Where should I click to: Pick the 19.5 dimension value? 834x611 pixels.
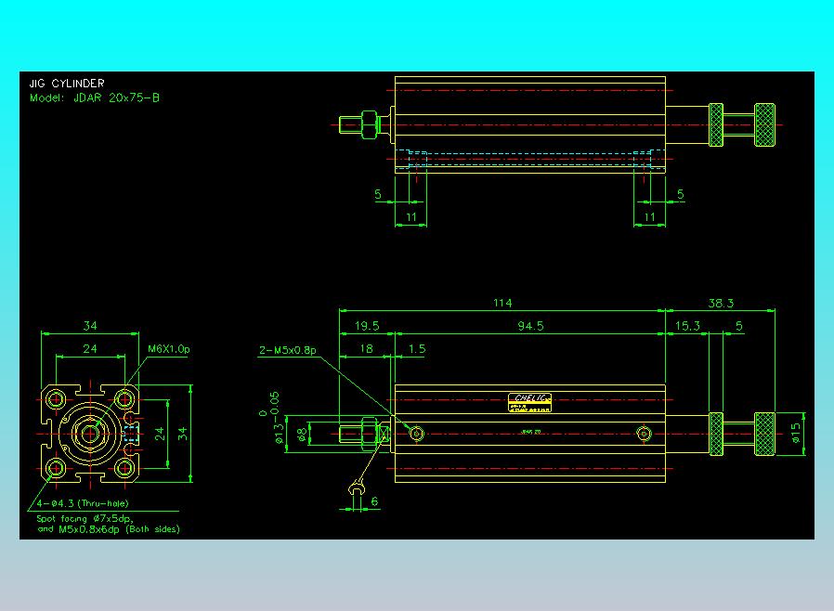click(x=367, y=326)
